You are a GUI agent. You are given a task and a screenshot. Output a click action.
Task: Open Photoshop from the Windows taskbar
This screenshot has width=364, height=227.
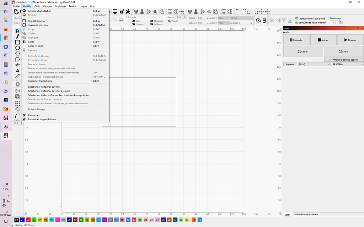coord(6,100)
